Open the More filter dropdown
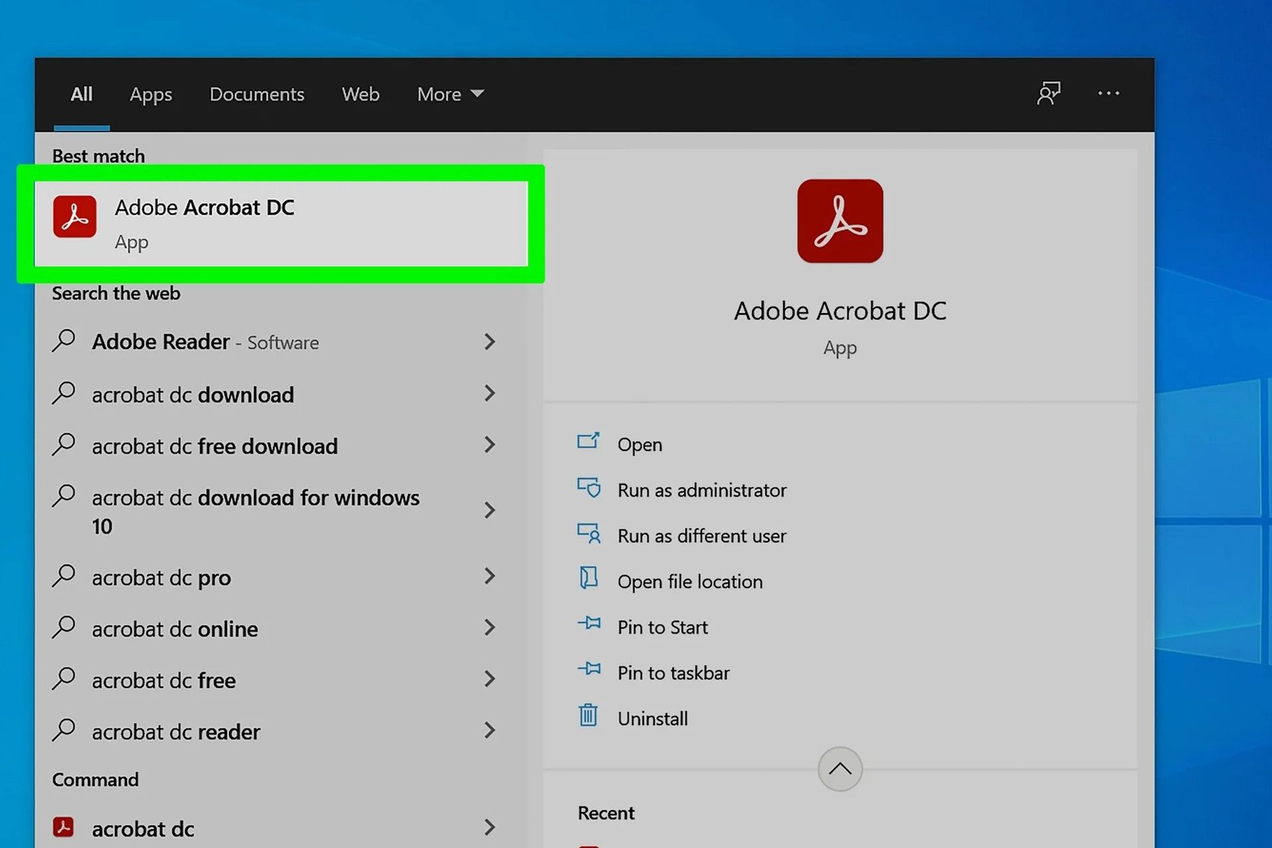Screen dimensions: 1272x848 [x=450, y=94]
